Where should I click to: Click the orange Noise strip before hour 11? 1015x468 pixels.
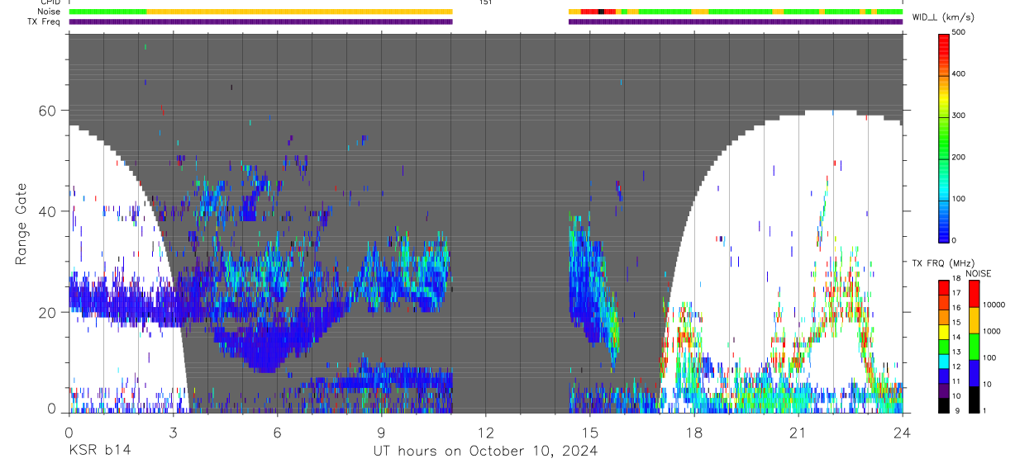[x=299, y=12]
